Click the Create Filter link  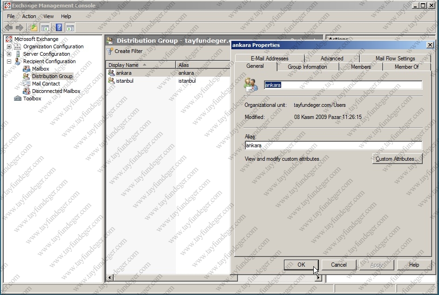pyautogui.click(x=128, y=51)
